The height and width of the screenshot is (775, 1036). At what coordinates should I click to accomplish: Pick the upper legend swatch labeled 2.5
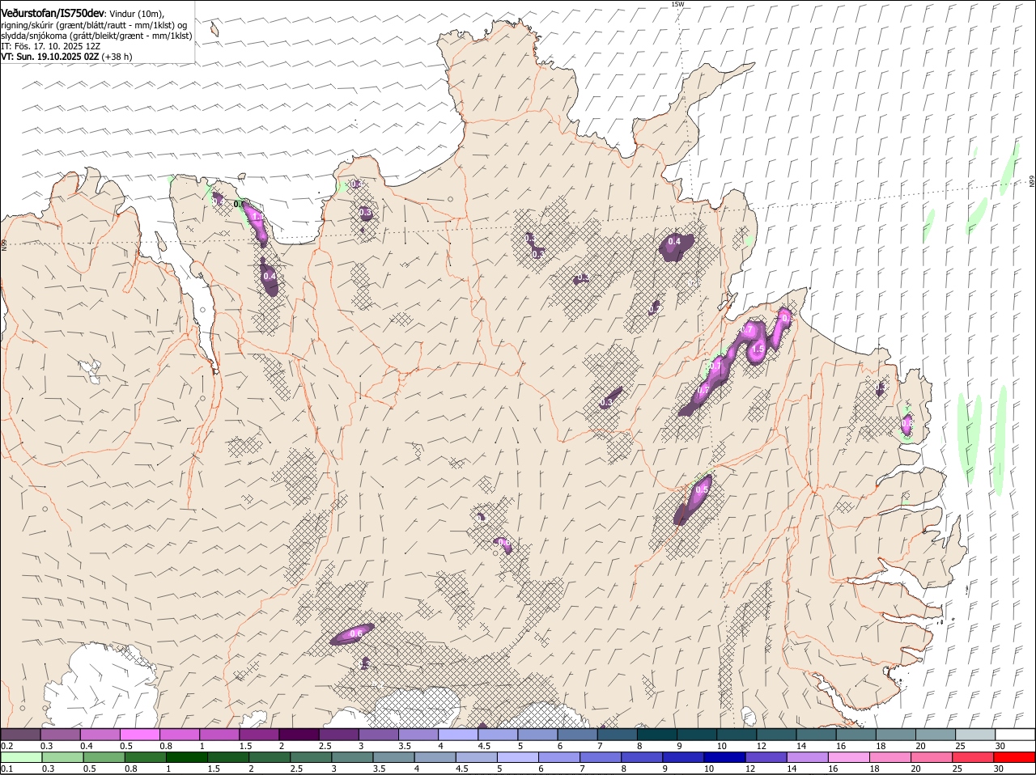338,734
